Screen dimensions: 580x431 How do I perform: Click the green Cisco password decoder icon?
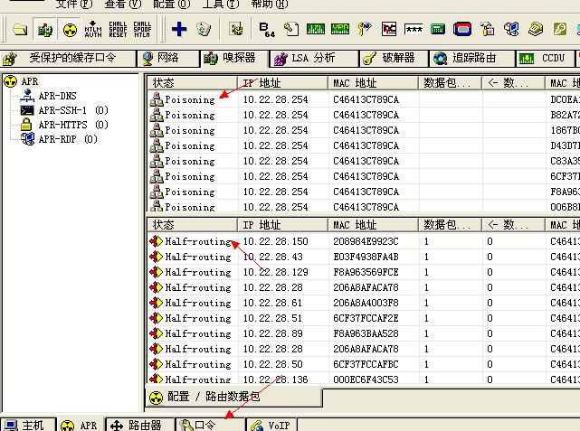click(316, 29)
